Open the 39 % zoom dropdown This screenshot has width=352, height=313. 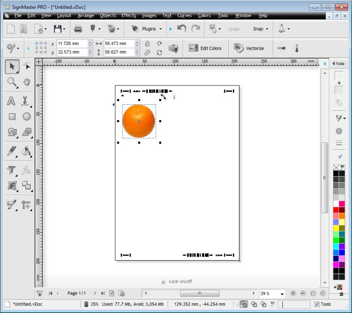282,294
